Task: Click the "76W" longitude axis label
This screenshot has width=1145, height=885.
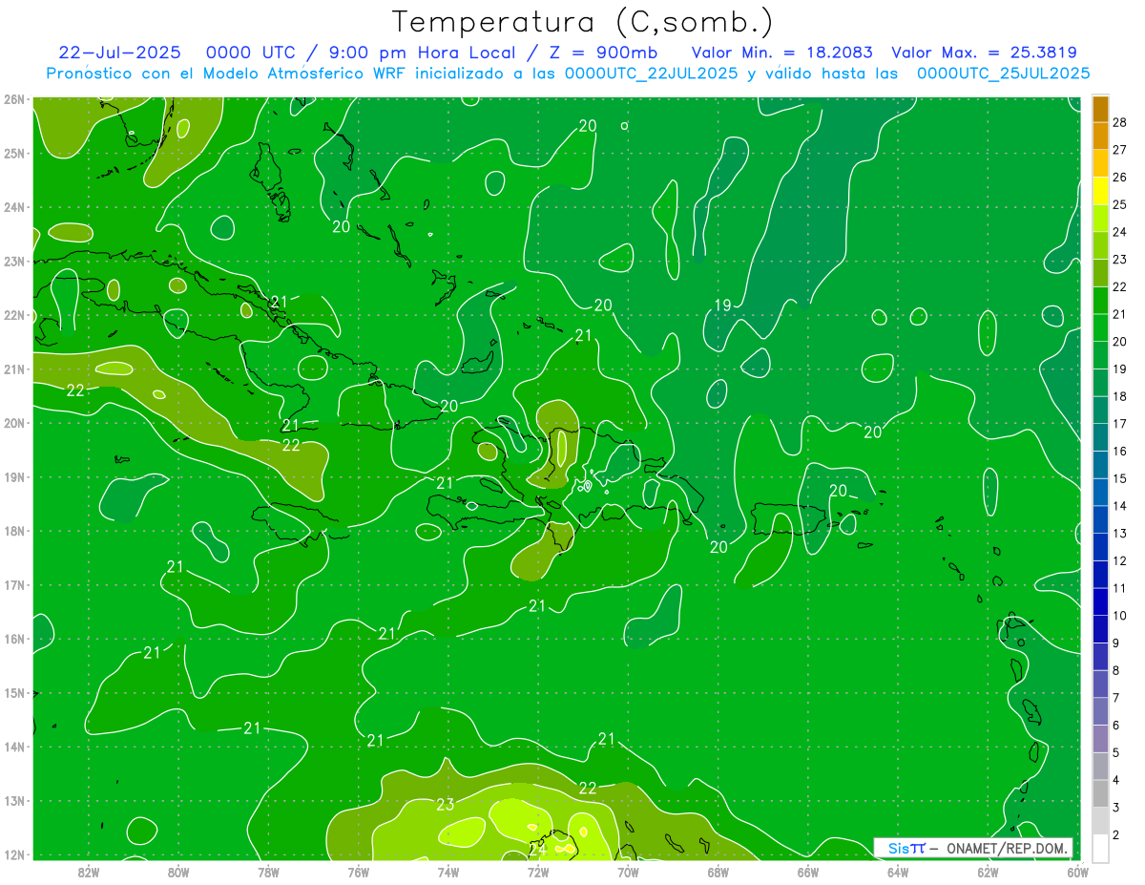Action: tap(358, 872)
